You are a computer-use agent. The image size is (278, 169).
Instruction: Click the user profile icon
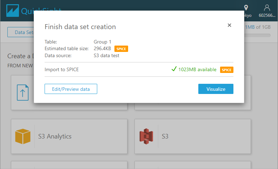pos(267,7)
